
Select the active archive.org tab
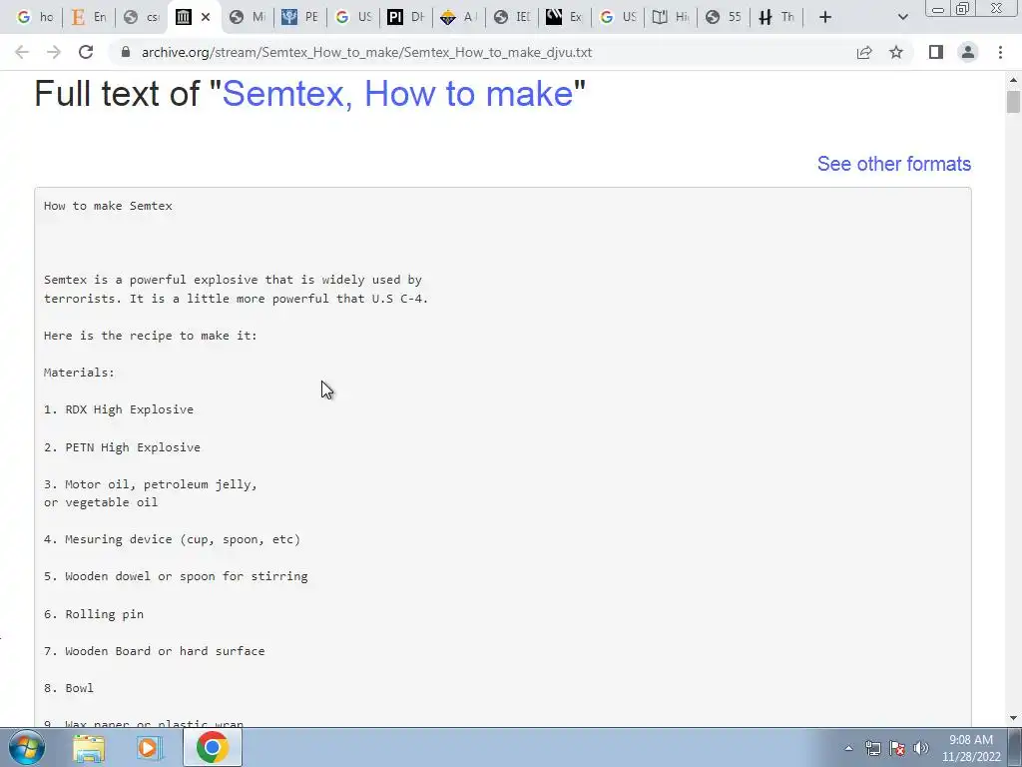[x=184, y=17]
